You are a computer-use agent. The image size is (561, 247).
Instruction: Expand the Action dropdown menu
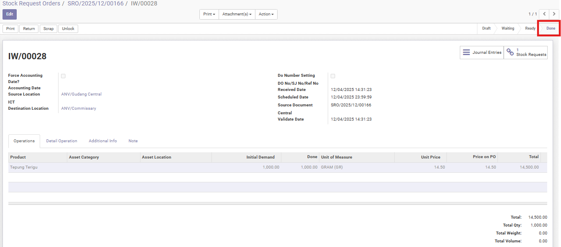(266, 14)
